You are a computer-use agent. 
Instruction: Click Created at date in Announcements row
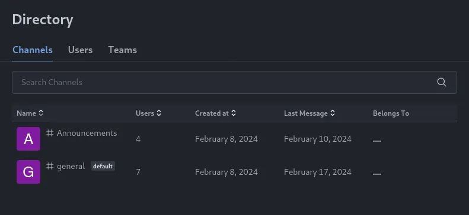pos(226,139)
